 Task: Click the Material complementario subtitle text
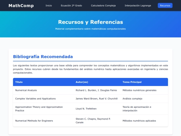point(90,29)
